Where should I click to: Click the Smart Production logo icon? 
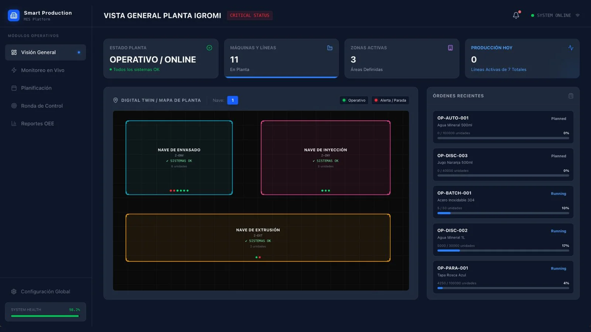(14, 15)
